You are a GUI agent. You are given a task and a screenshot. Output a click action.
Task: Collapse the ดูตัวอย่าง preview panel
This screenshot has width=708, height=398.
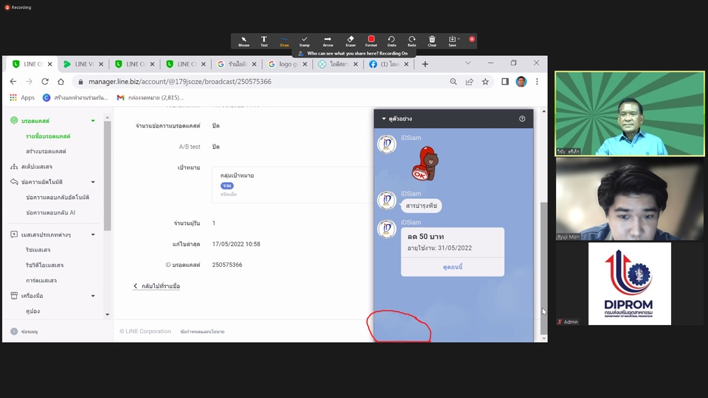[x=383, y=119]
